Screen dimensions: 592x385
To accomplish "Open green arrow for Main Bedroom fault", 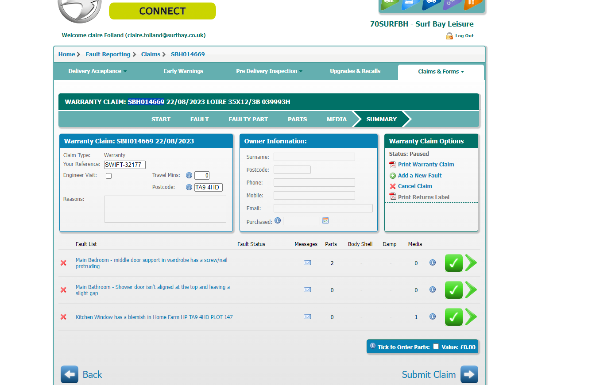I will point(471,263).
